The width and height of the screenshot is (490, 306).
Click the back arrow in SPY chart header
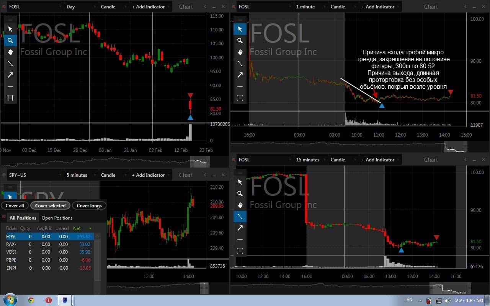coord(205,175)
